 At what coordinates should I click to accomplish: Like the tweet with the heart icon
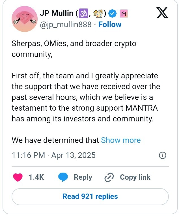(x=18, y=177)
